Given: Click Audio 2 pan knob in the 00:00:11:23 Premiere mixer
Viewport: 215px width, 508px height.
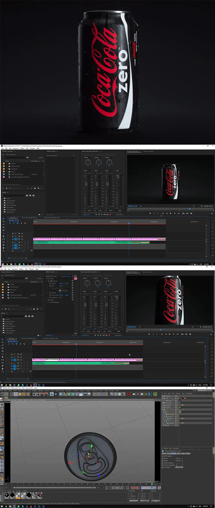Looking at the screenshot, I should click(99, 162).
